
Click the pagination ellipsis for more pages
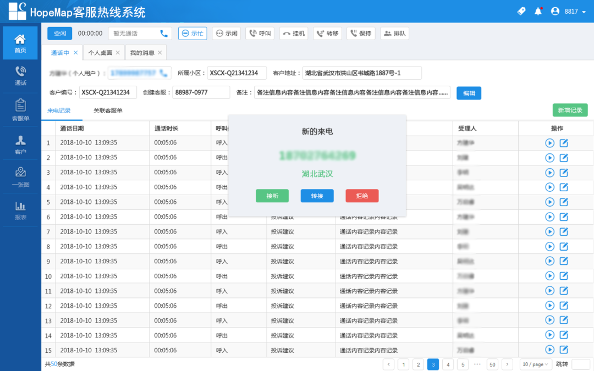coord(477,364)
